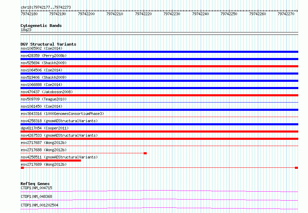Open variant nsv1061450 (Coe2014) label

click(x=42, y=106)
